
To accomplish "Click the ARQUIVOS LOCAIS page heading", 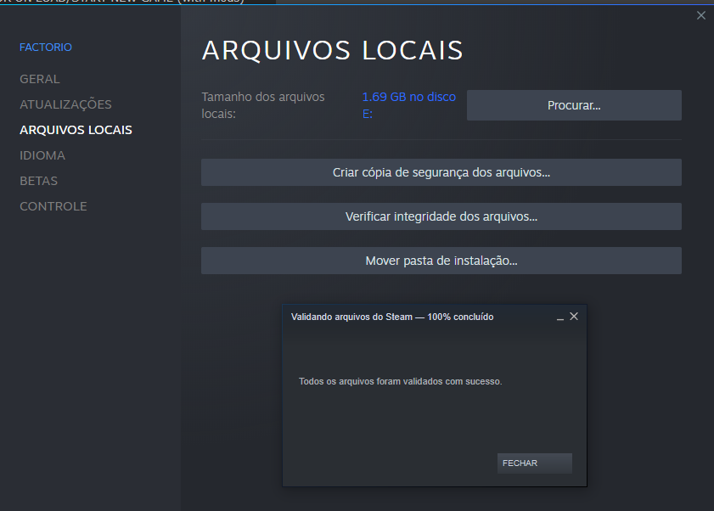I will [332, 50].
